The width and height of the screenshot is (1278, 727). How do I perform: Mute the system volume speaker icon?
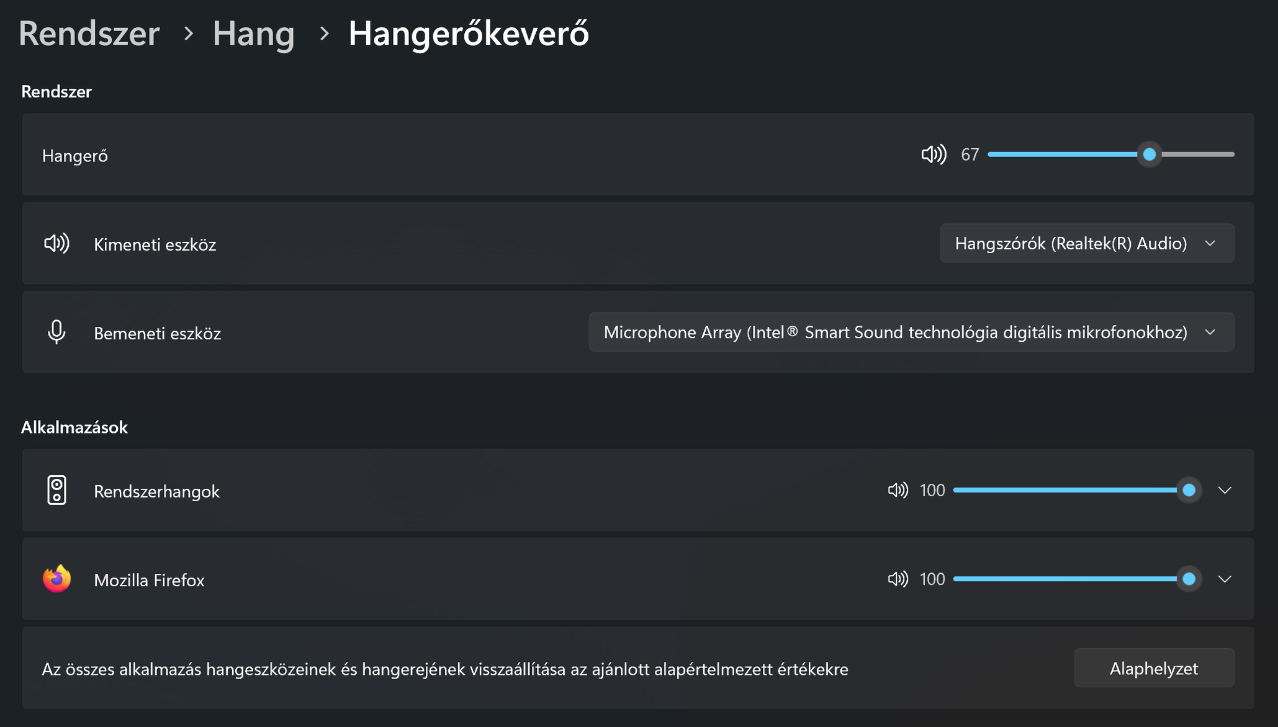934,154
